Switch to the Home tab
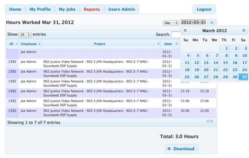This screenshot has height=158, width=249. click(x=15, y=9)
